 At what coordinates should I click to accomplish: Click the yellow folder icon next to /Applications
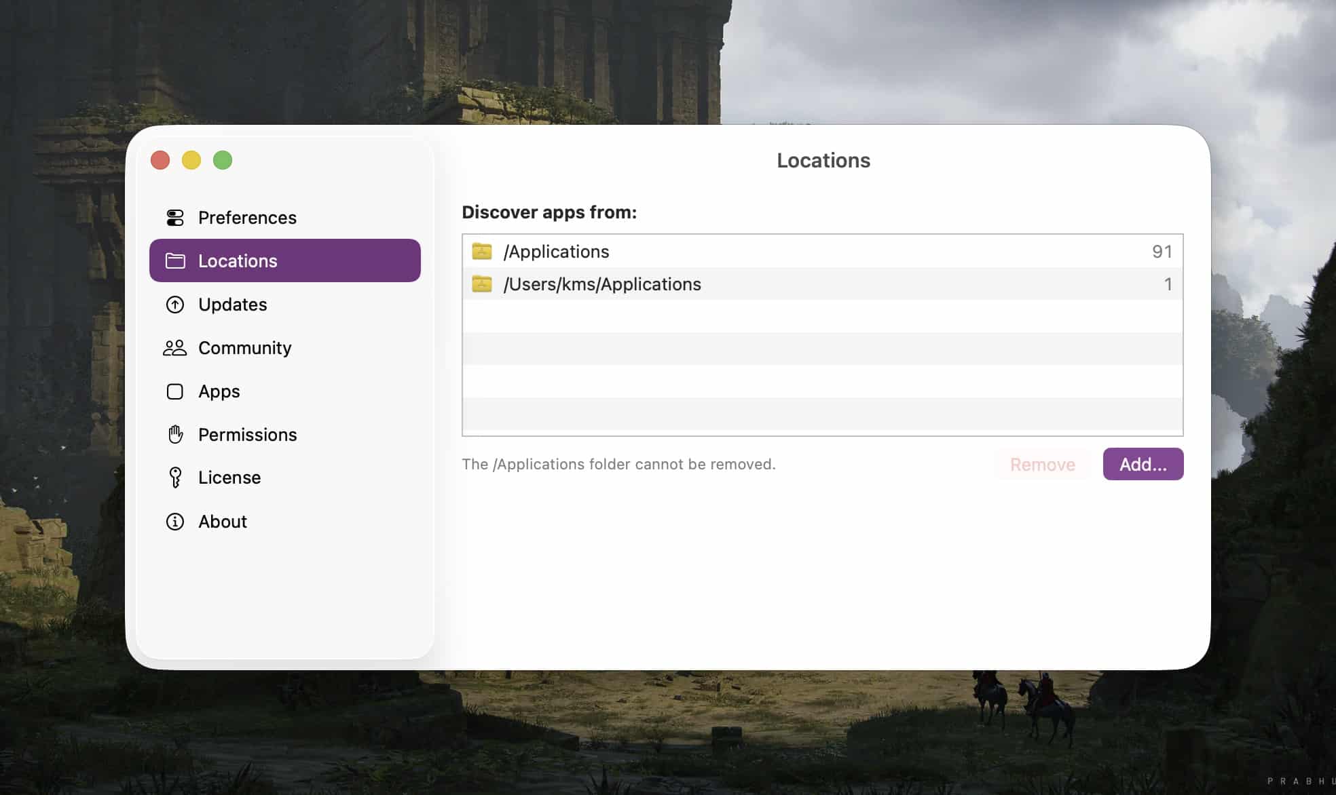(x=482, y=252)
